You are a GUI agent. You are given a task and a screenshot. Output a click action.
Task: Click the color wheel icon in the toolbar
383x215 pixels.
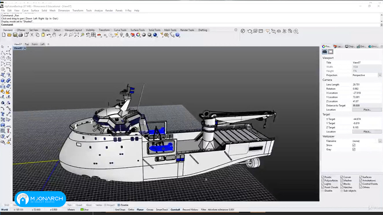(x=138, y=35)
